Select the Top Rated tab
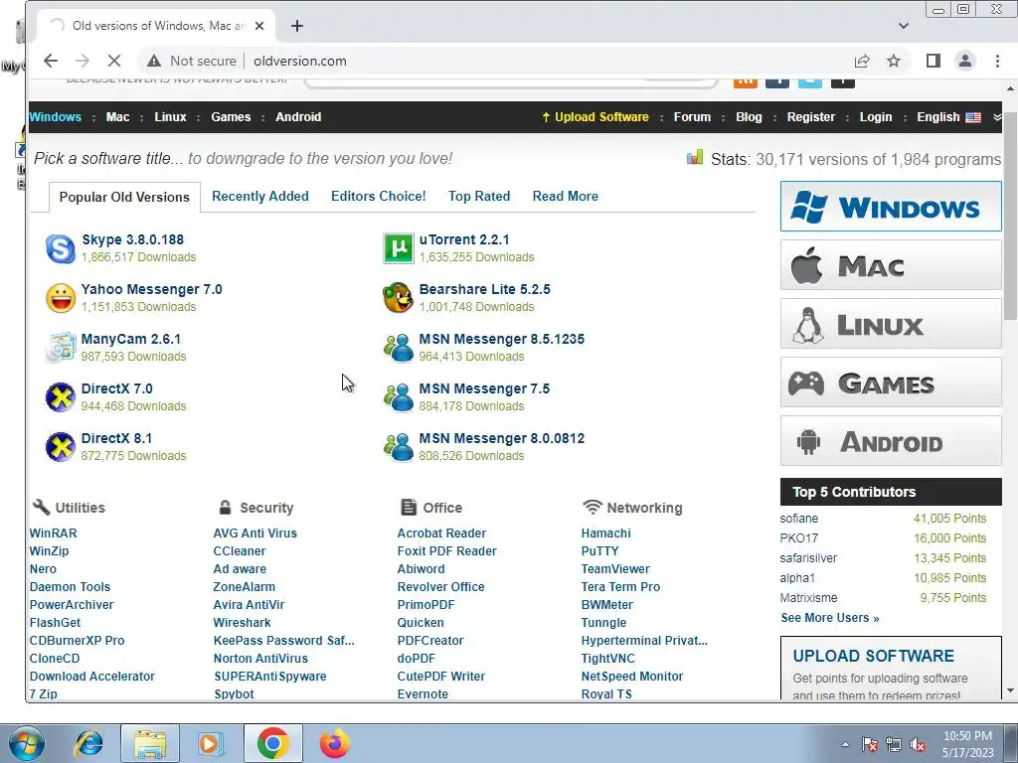Screen dimensions: 1018x763 [479, 196]
